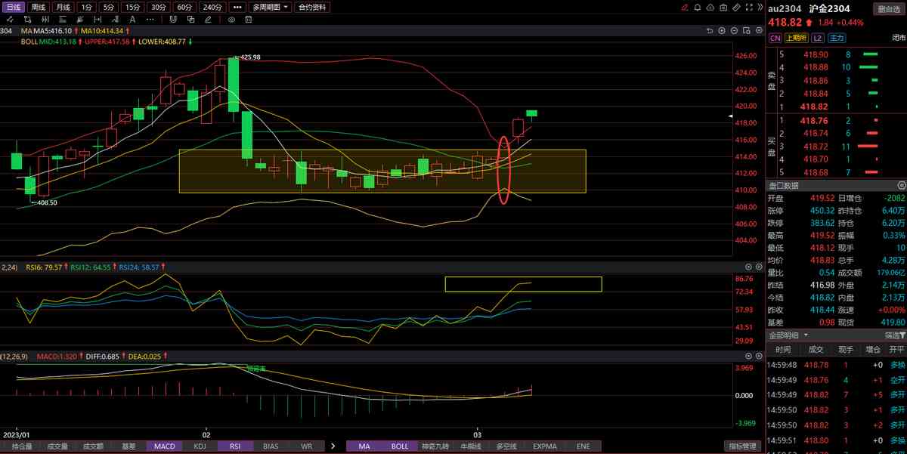Click the 删自选 button
The width and height of the screenshot is (907, 454).
coord(890,9)
